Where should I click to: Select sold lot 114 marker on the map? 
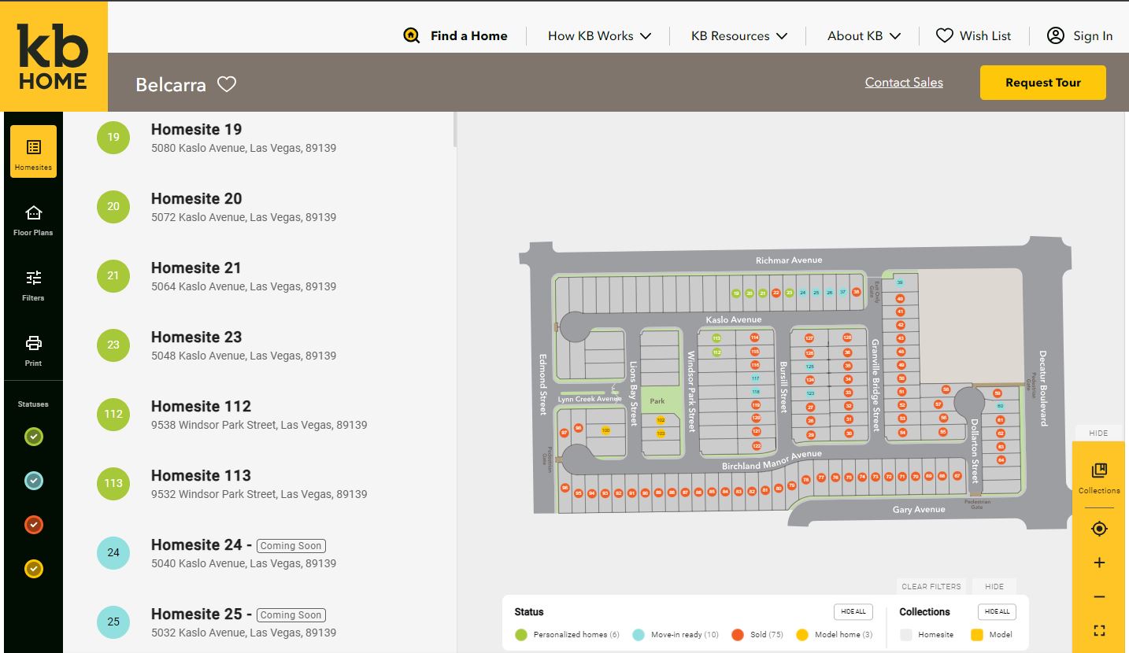click(754, 338)
